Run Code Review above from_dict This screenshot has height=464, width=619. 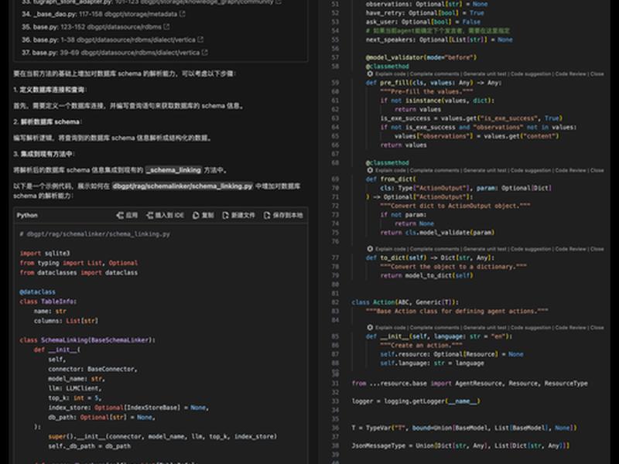[x=570, y=170]
